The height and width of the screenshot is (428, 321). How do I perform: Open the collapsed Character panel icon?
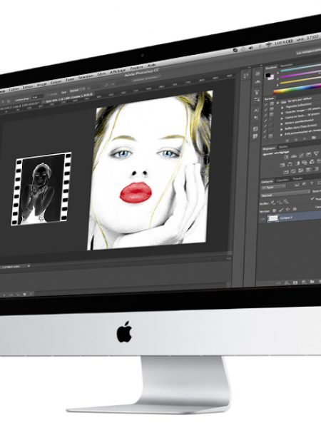click(x=256, y=111)
